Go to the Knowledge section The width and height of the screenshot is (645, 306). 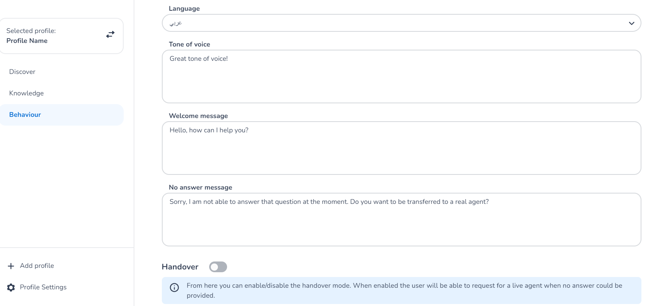tap(27, 93)
